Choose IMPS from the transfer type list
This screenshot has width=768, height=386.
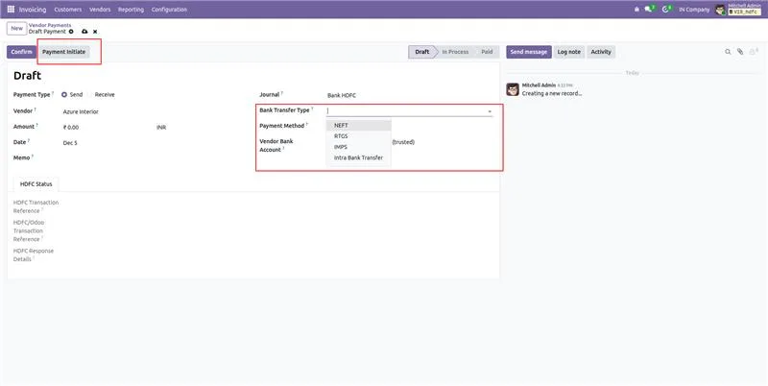[358, 147]
